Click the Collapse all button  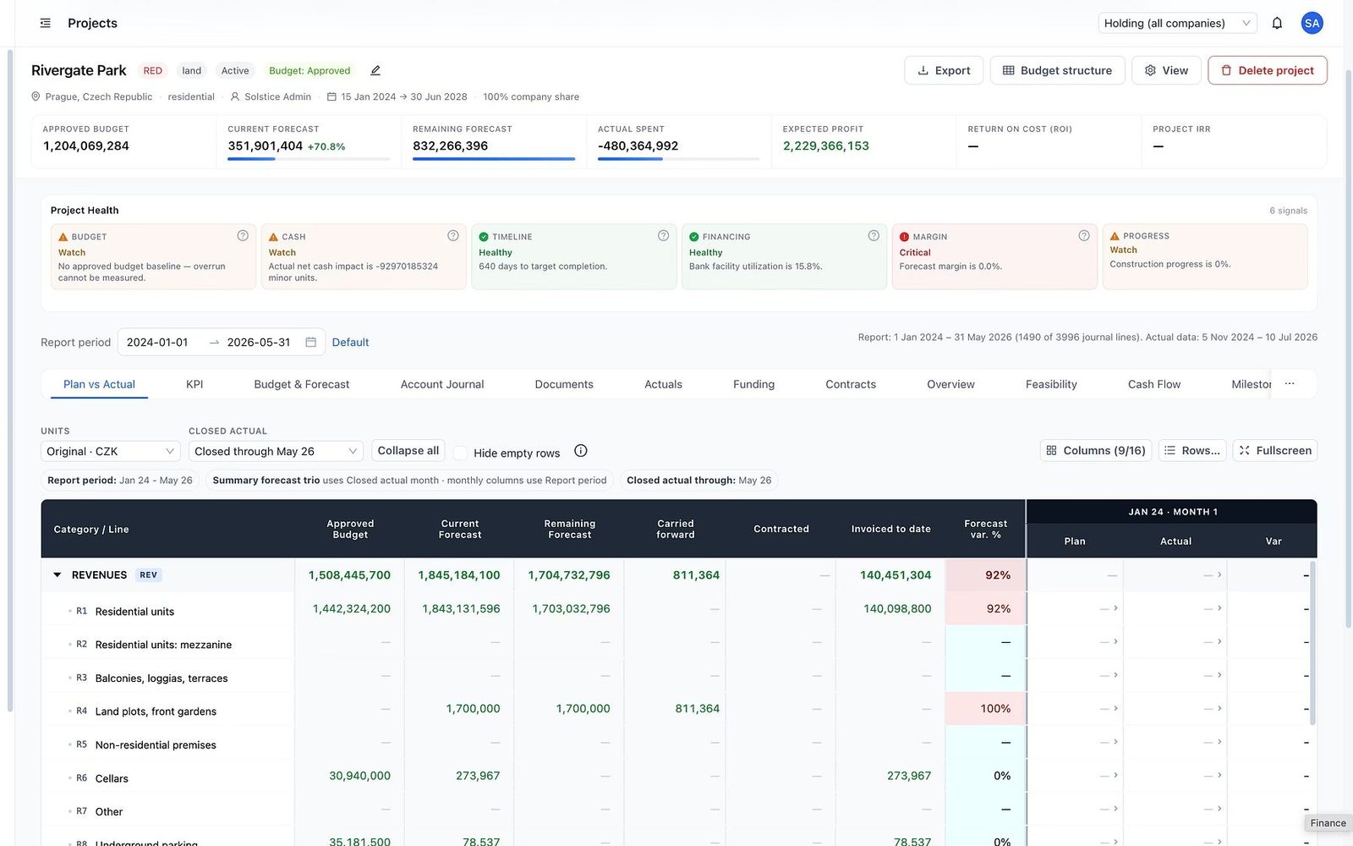tap(408, 450)
